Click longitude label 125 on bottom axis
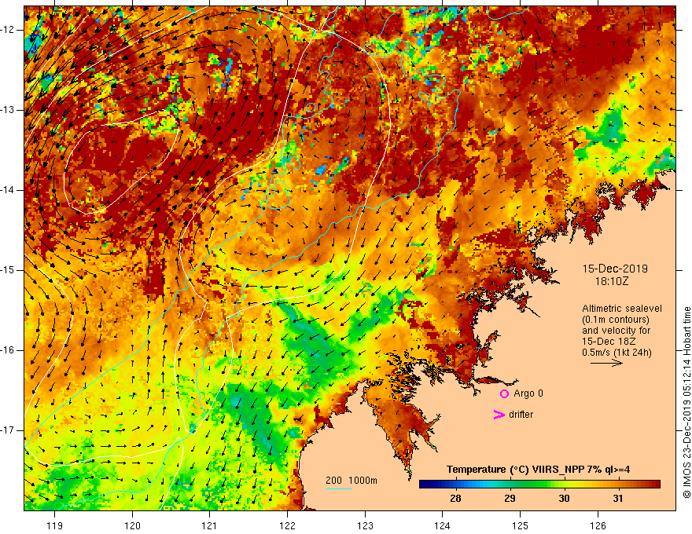Image resolution: width=692 pixels, height=534 pixels. 521,525
